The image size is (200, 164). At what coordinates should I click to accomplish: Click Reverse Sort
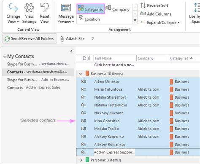pos(154,5)
